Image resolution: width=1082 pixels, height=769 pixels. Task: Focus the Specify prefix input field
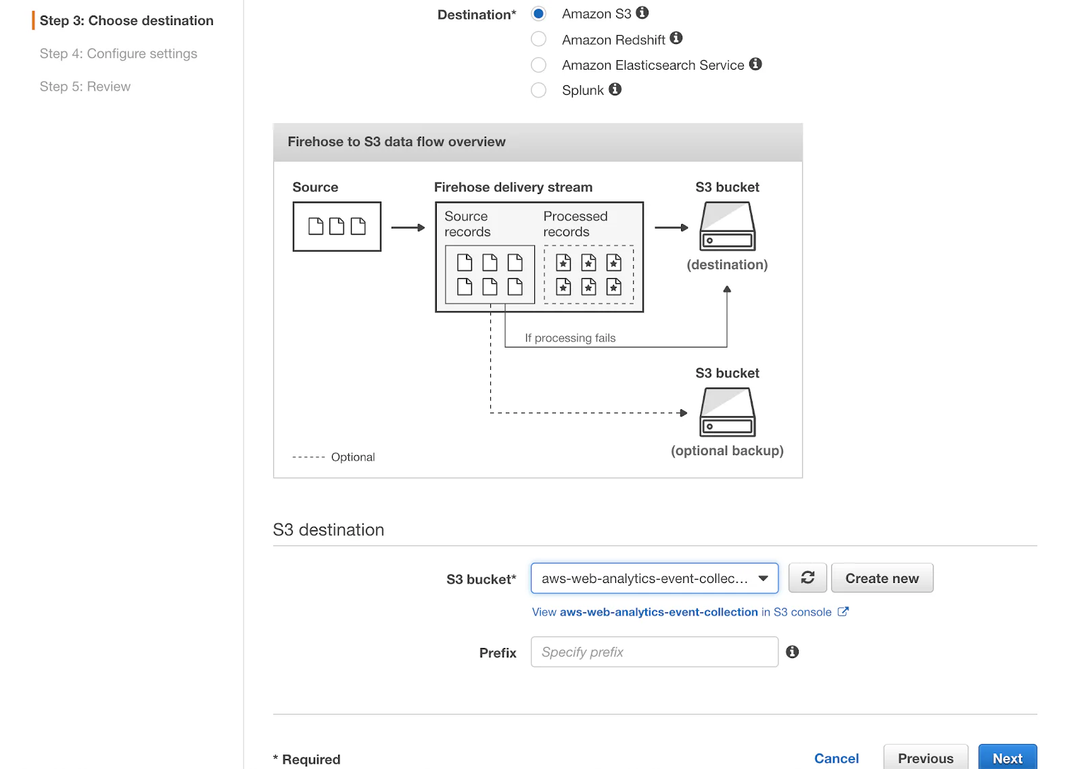pyautogui.click(x=655, y=652)
